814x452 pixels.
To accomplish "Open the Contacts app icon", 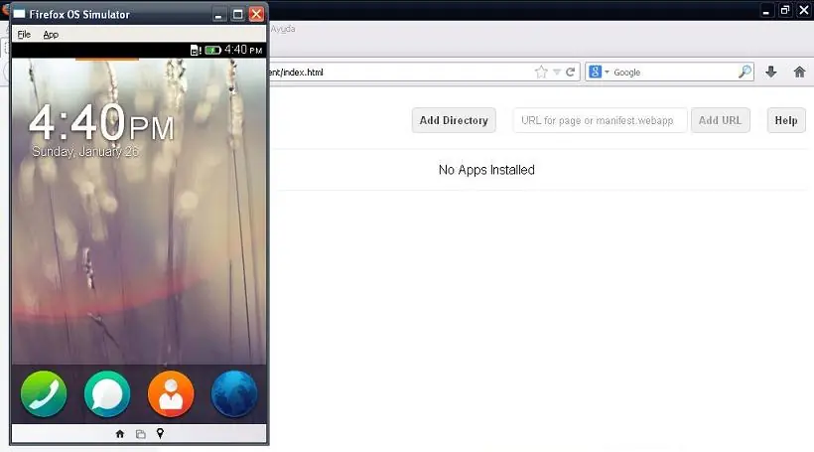I will click(171, 393).
